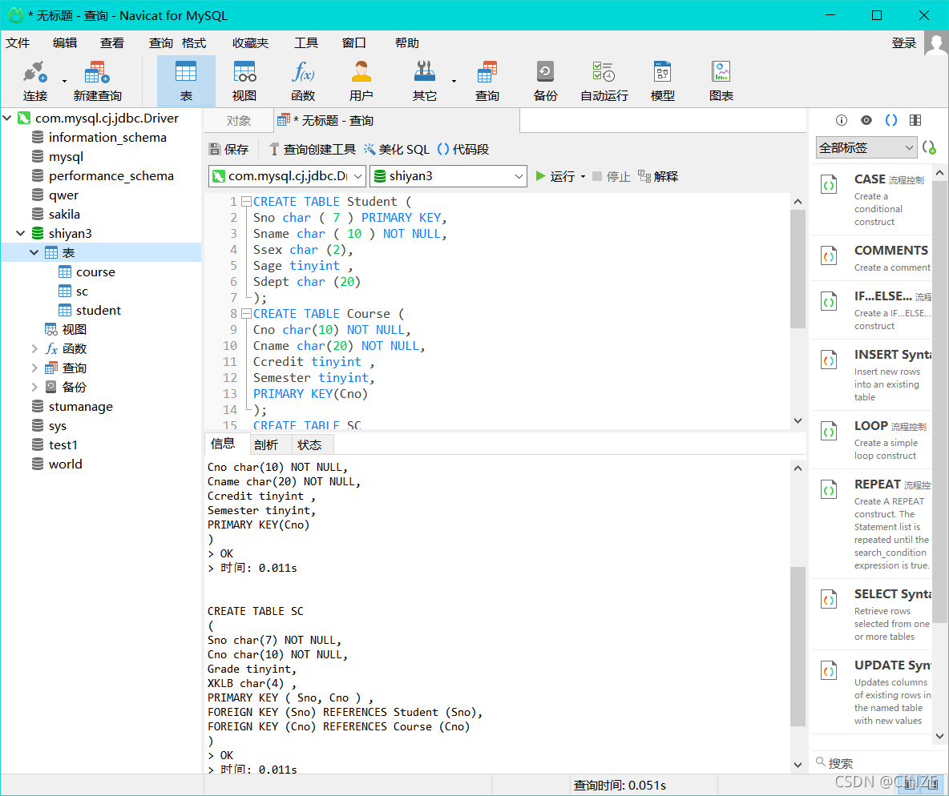Viewport: 949px width, 796px height.
Task: Click the 运行 run button
Action: 555,177
